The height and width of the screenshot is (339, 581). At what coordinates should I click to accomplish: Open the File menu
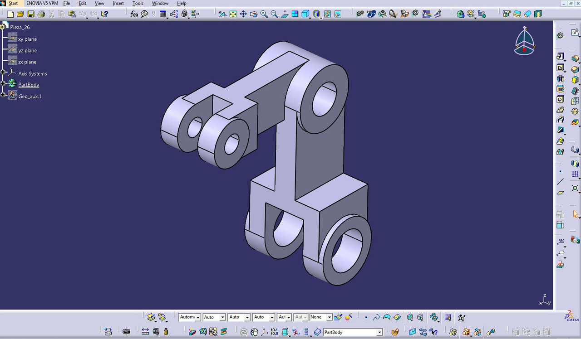[67, 3]
